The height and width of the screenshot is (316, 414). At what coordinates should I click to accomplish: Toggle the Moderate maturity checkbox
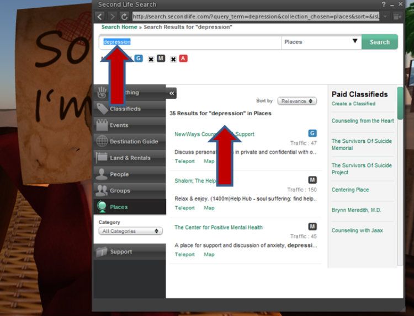tap(151, 60)
